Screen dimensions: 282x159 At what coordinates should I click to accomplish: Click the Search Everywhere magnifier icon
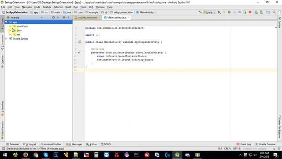point(274,12)
